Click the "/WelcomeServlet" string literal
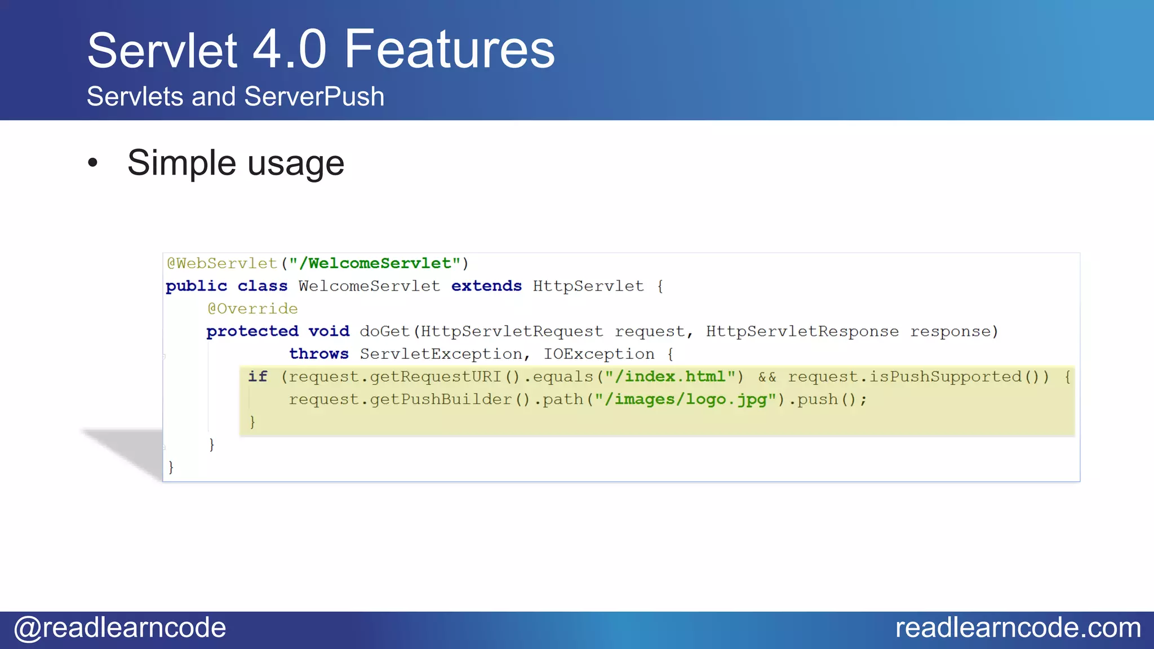The image size is (1154, 649). click(x=375, y=264)
